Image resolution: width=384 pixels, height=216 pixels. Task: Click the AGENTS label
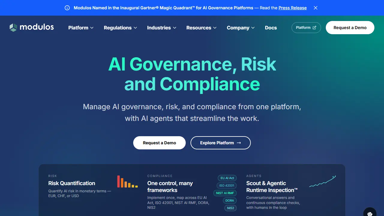[254, 176]
